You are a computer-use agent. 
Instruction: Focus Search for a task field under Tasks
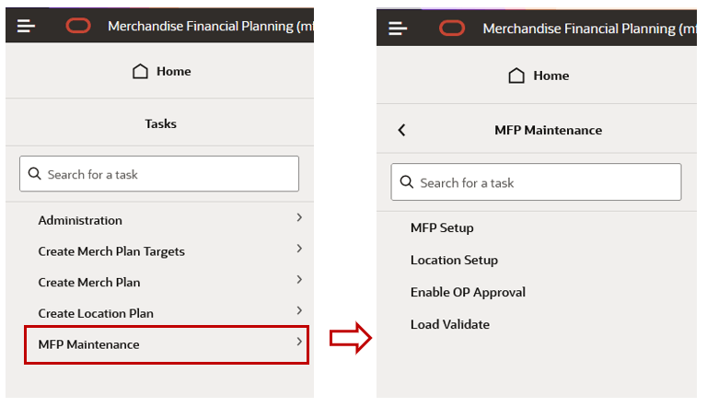click(159, 174)
